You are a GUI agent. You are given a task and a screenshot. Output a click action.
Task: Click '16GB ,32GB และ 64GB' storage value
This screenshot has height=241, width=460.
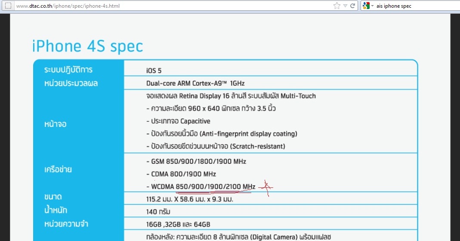click(x=178, y=224)
